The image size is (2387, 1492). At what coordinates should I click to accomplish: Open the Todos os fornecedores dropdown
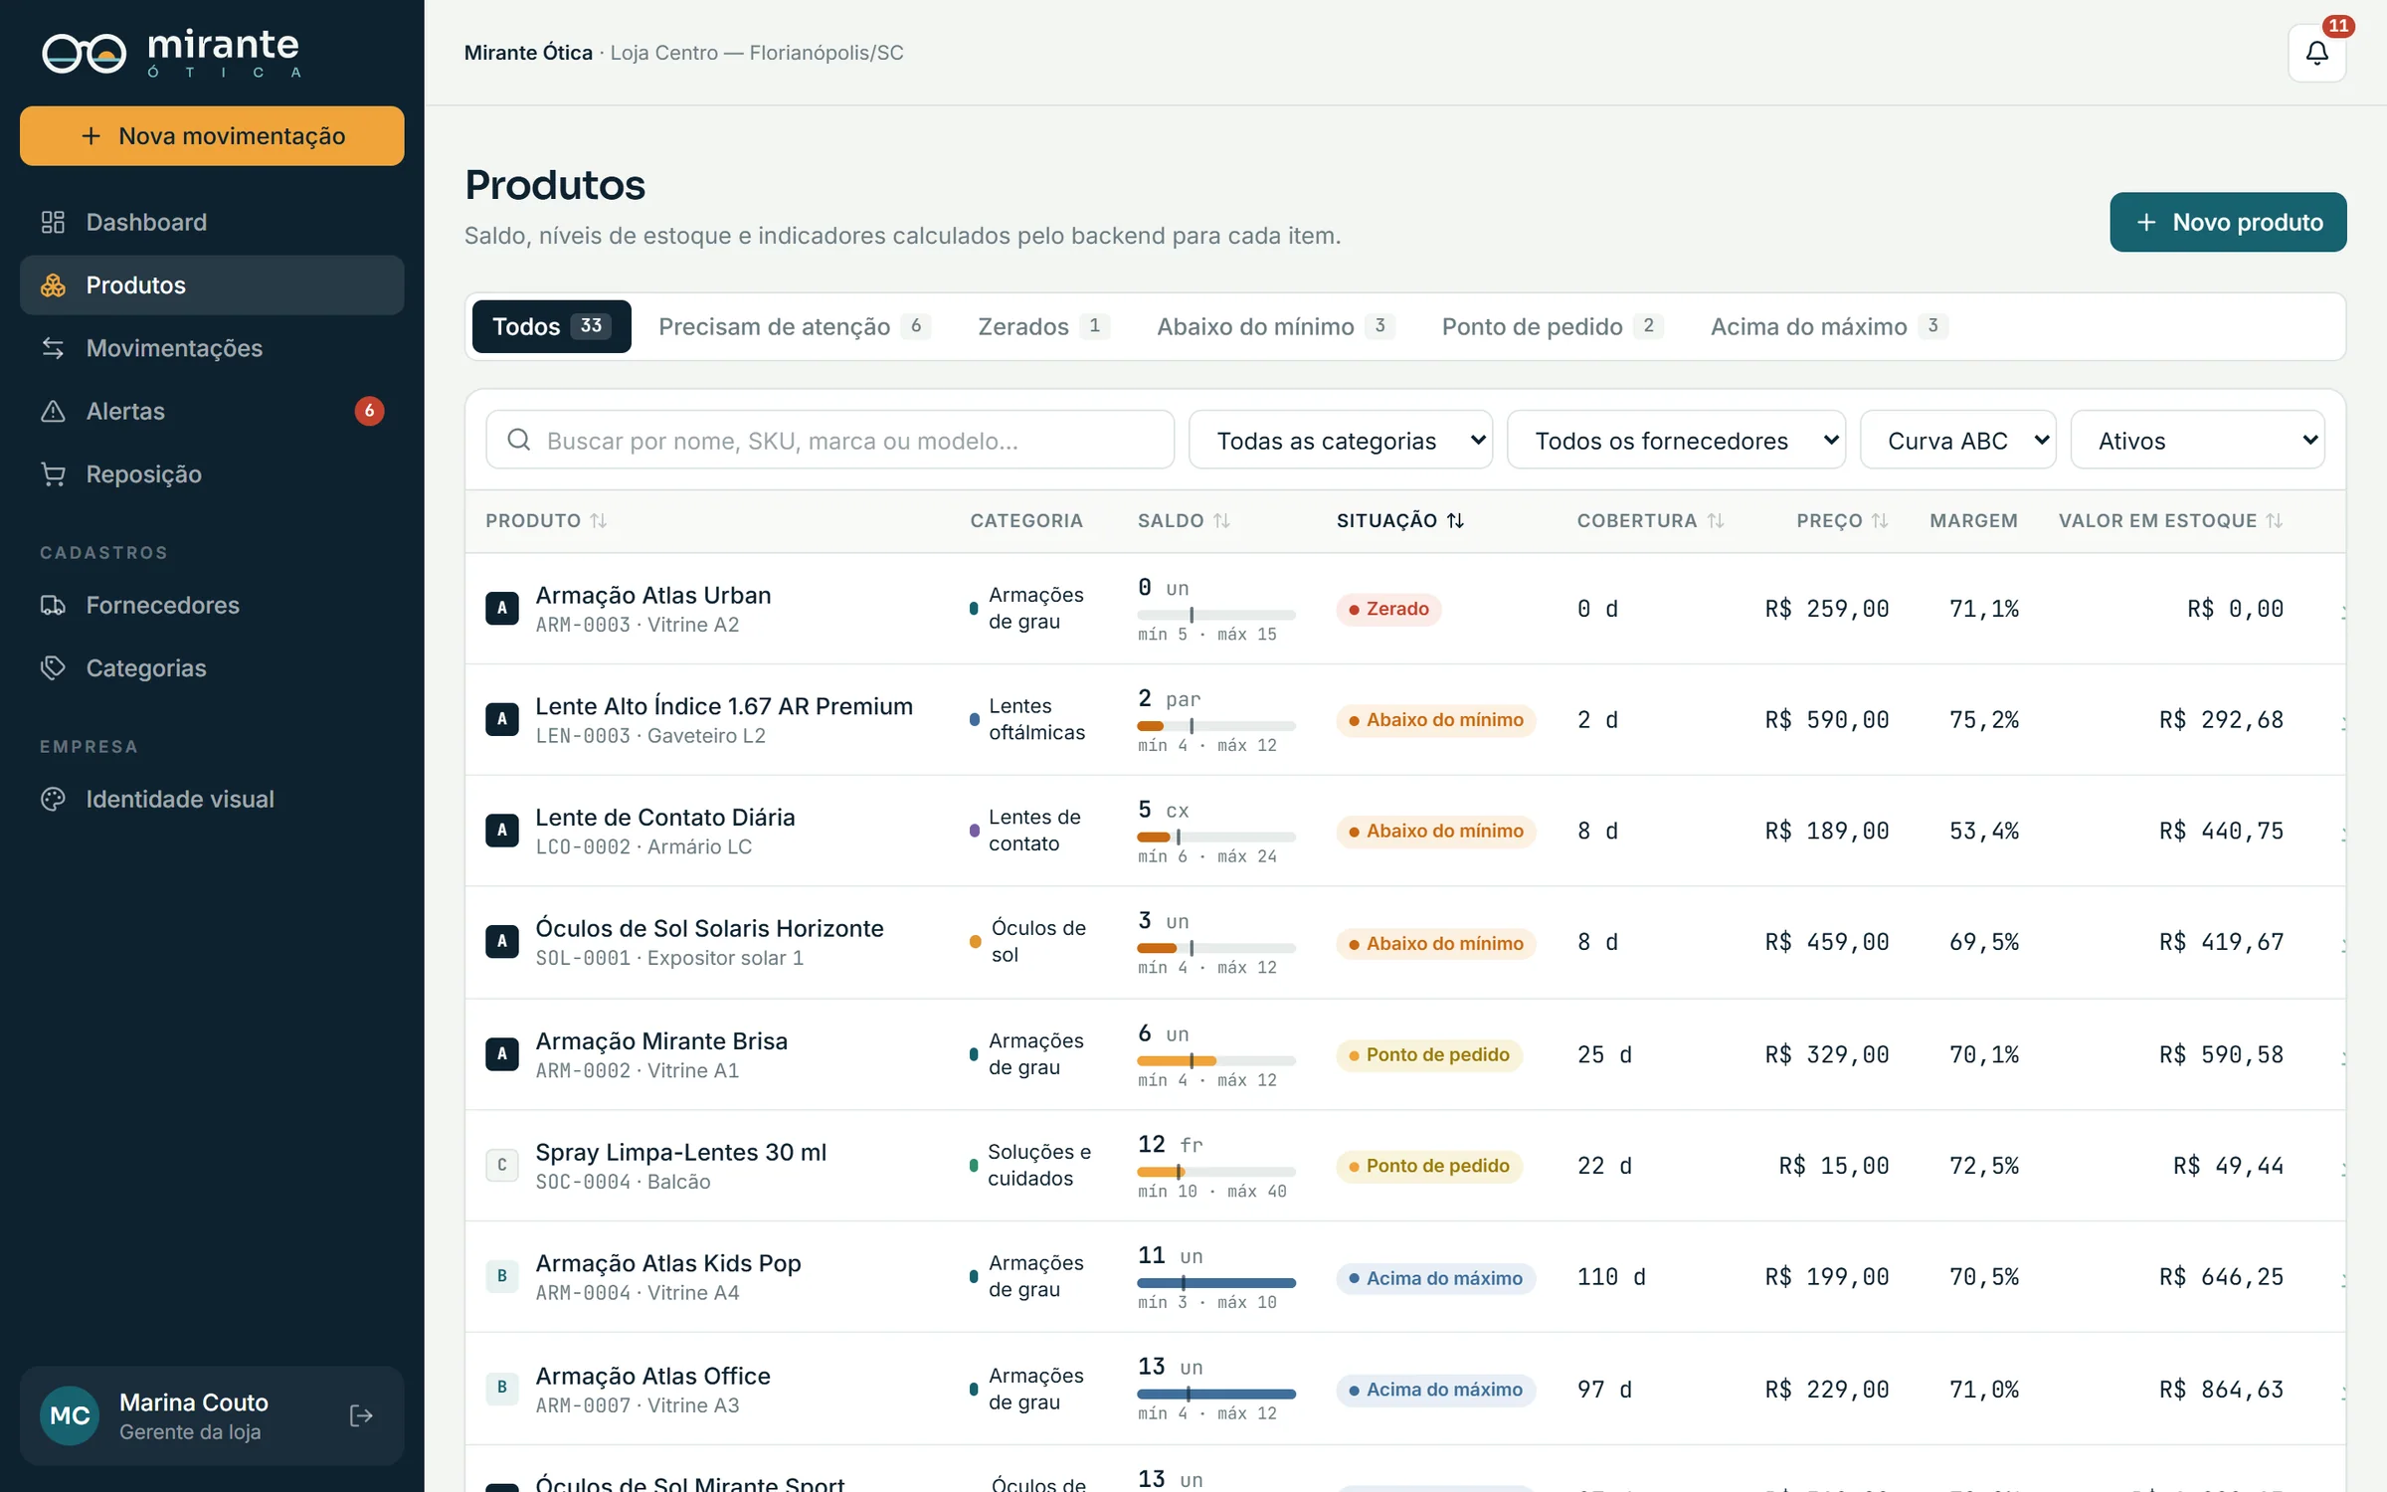click(1676, 440)
